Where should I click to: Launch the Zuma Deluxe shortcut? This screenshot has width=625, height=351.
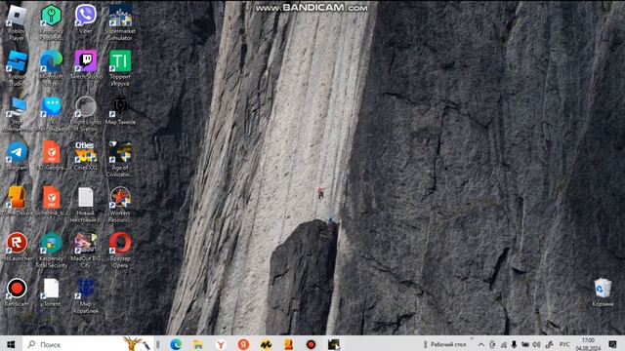click(17, 202)
